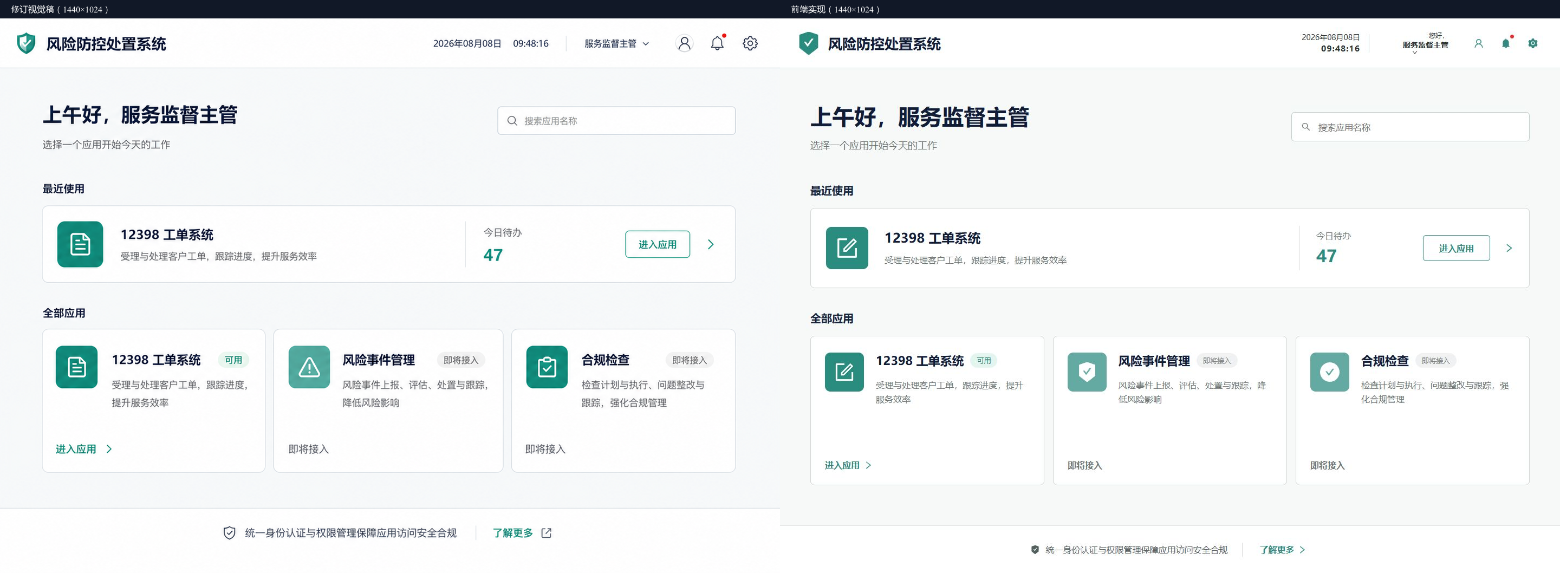The height and width of the screenshot is (573, 1560).
Task: Click 合规检查 checkmark circle icon, right implementation
Action: [1329, 372]
